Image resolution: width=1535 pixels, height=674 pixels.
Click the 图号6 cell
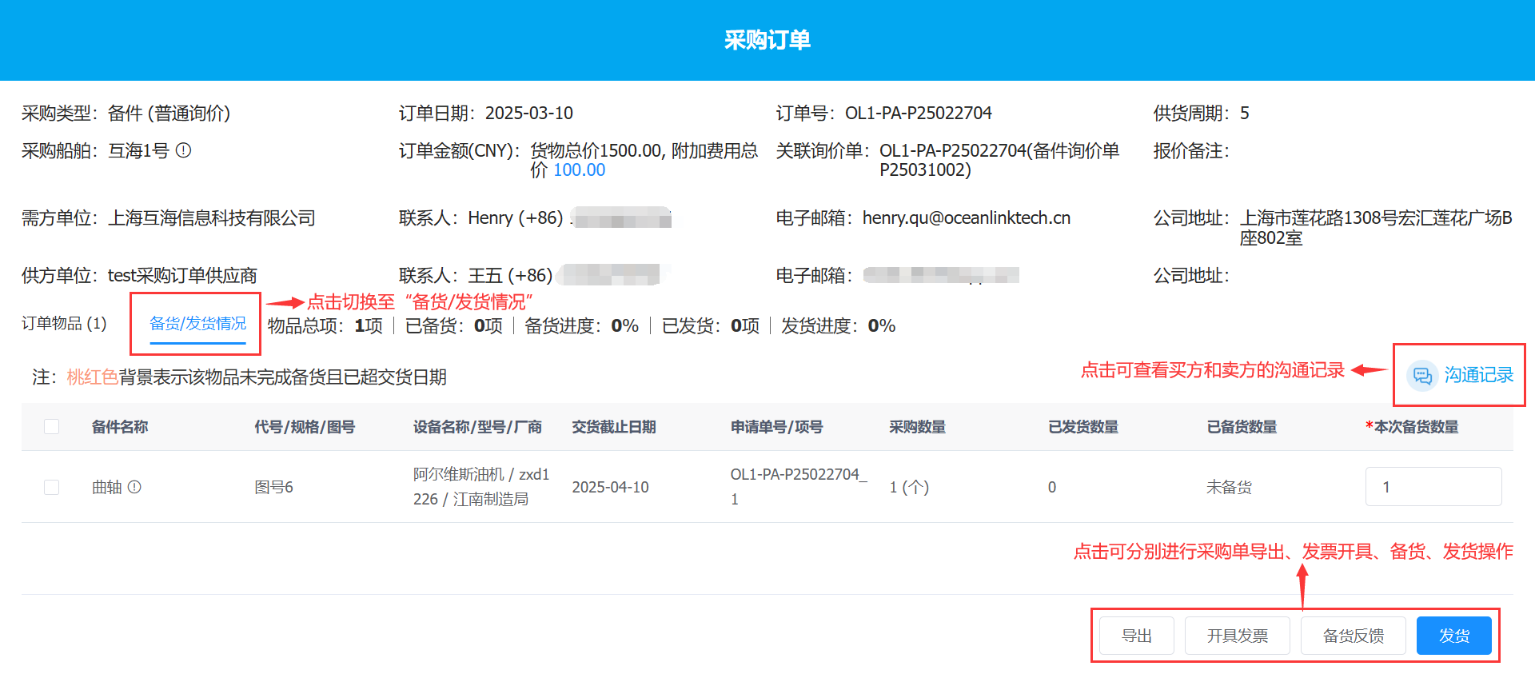[x=273, y=487]
